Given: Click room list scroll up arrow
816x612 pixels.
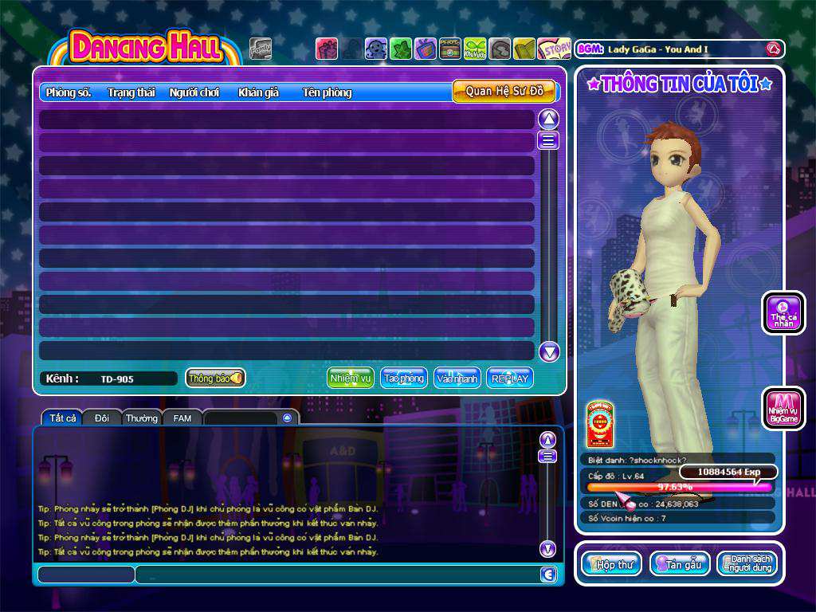Looking at the screenshot, I should tap(548, 120).
